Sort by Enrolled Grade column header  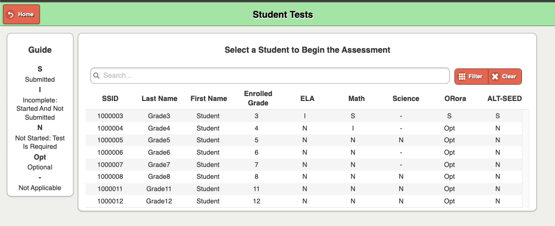coord(258,98)
